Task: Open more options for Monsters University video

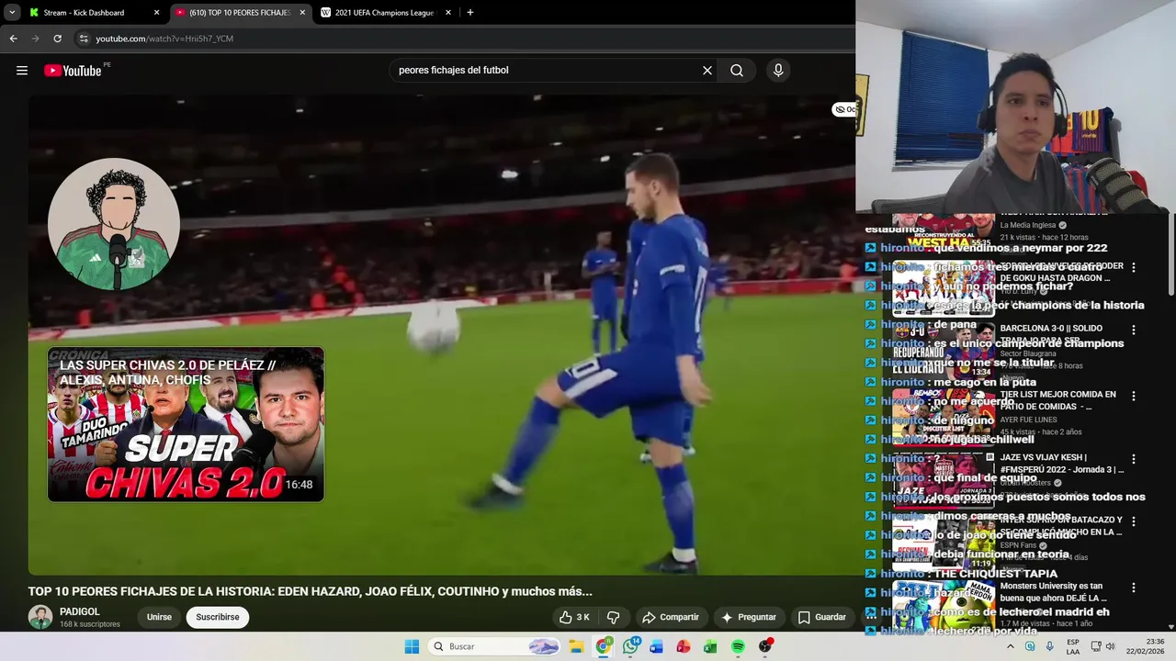Action: (1134, 588)
